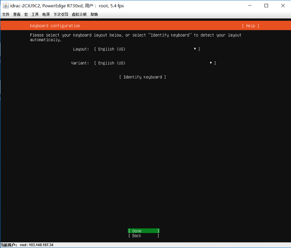Go to previous step with Back
This screenshot has width=291, height=248.
coord(144,235)
